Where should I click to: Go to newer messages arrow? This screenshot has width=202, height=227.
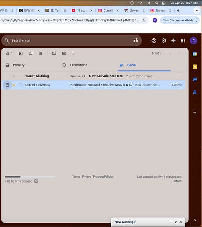[x=170, y=53]
